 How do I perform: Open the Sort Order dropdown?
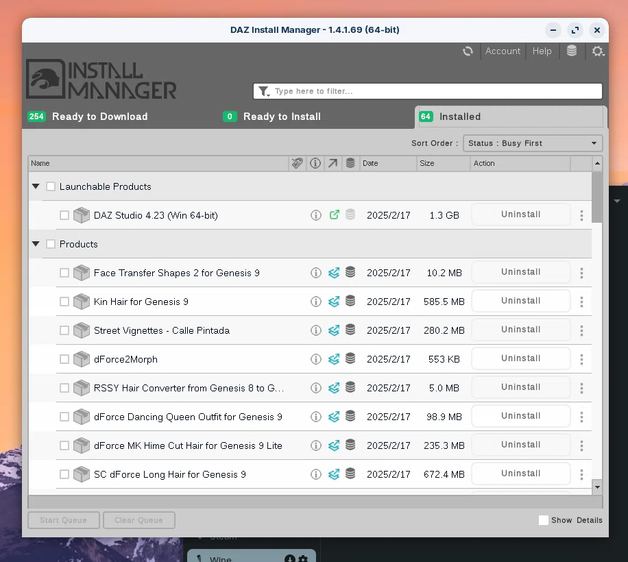pos(533,143)
